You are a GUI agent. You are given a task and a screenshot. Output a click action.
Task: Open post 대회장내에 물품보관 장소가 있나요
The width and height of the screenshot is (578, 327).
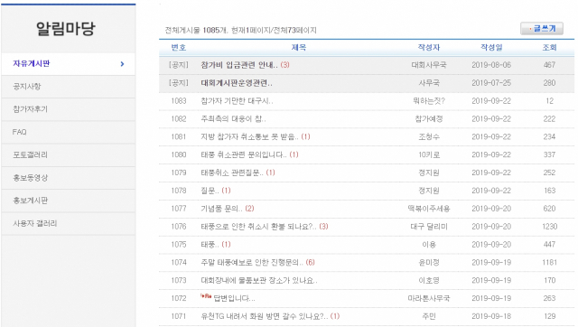259,281
